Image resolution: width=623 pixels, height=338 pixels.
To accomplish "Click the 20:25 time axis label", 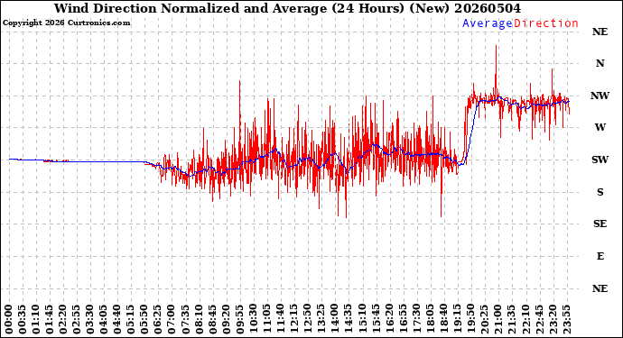I will [484, 320].
